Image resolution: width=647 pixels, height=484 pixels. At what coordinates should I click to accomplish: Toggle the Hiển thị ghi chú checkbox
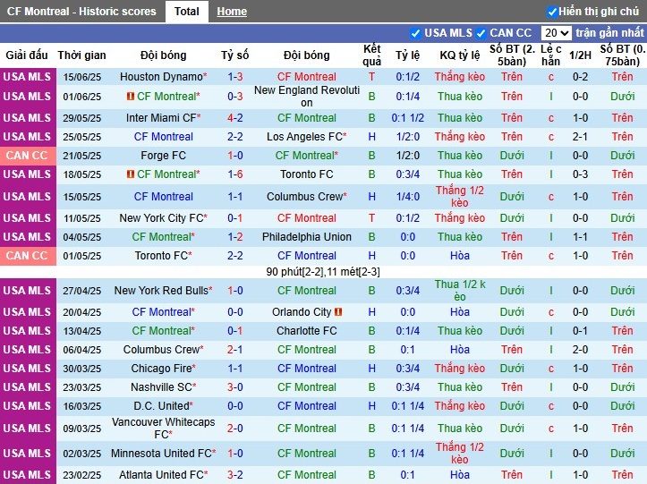551,12
